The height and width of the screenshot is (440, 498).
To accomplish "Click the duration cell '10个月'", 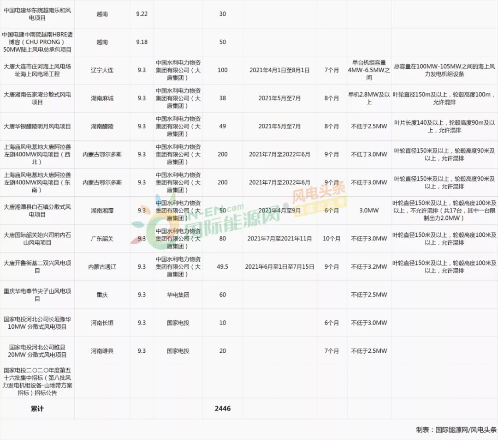I will click(x=332, y=239).
